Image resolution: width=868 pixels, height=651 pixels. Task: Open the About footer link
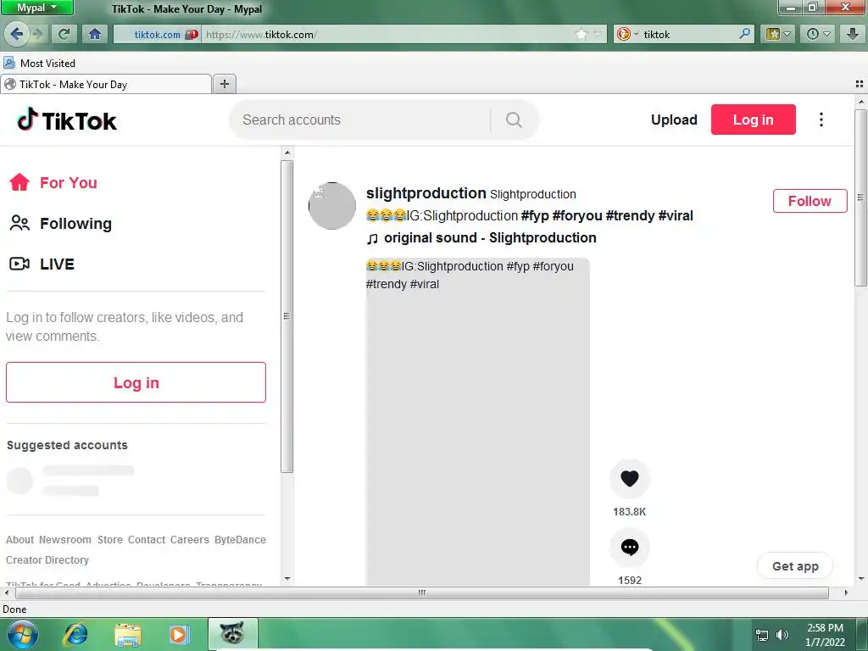pos(20,540)
